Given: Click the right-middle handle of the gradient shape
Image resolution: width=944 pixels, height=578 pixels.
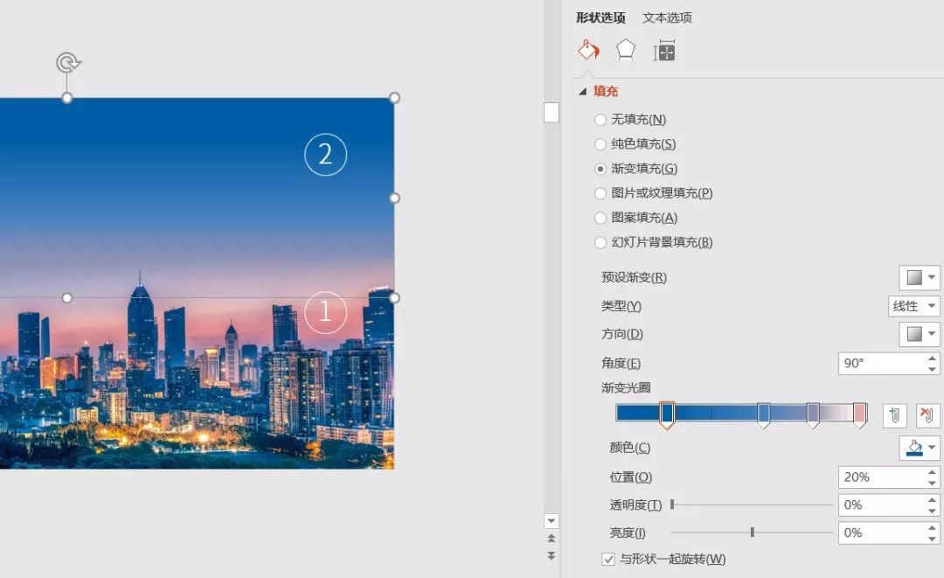Looking at the screenshot, I should pyautogui.click(x=394, y=198).
